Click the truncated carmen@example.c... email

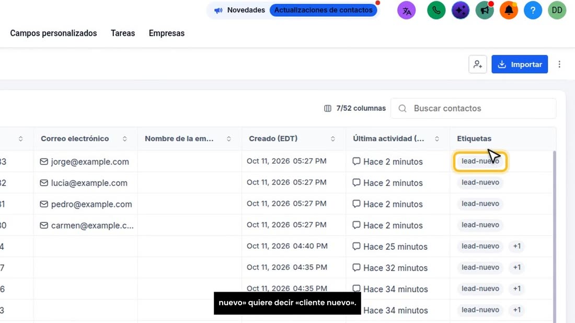pyautogui.click(x=93, y=225)
